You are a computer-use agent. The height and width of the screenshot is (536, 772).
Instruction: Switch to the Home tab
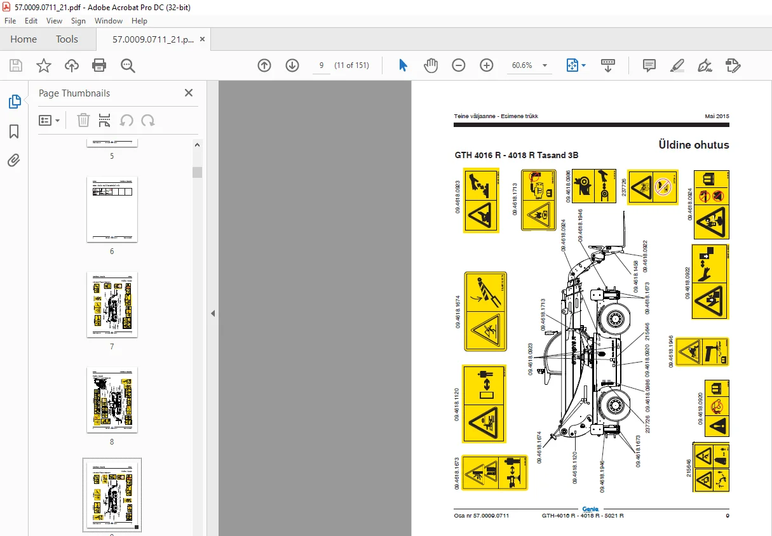point(24,39)
